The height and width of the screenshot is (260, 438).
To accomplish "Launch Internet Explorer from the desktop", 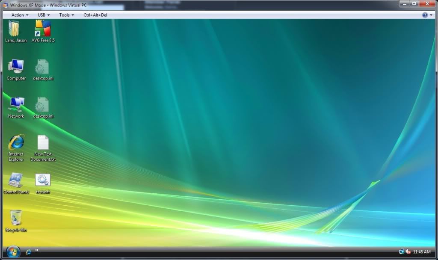I will pos(16,148).
